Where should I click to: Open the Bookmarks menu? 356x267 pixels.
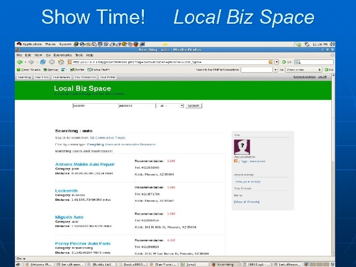click(62, 55)
